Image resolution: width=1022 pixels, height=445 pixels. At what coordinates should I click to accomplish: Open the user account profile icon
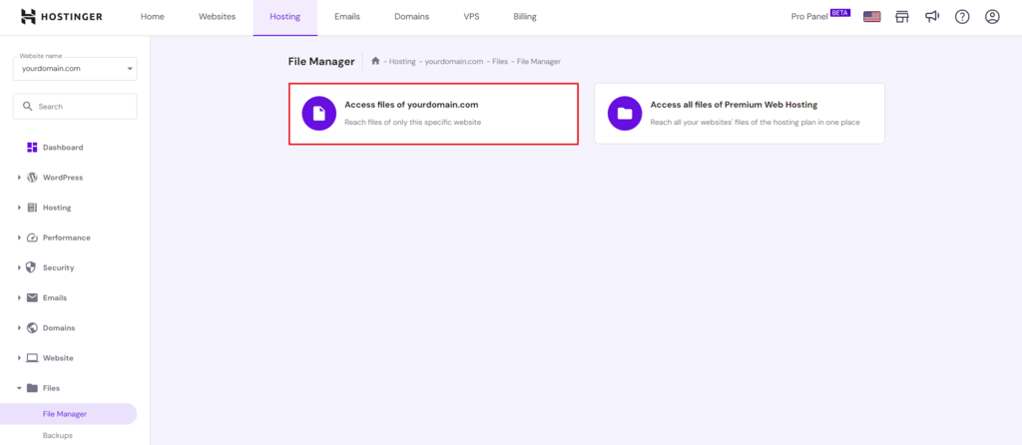[x=992, y=17]
